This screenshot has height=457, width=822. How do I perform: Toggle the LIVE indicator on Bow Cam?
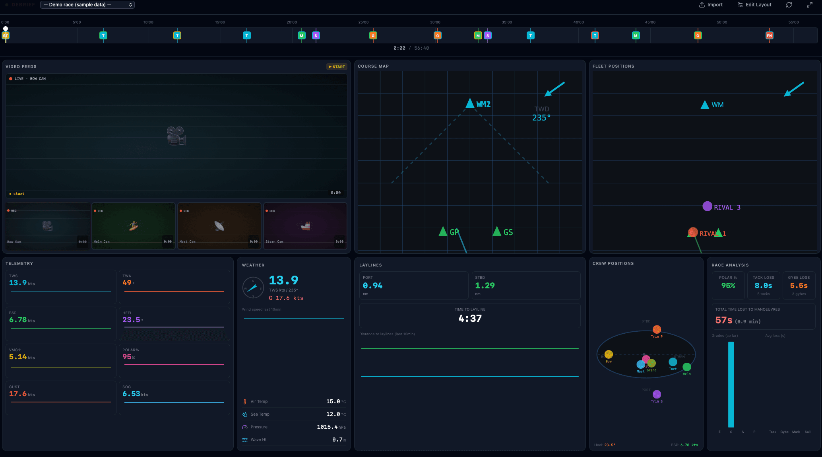[x=10, y=78]
